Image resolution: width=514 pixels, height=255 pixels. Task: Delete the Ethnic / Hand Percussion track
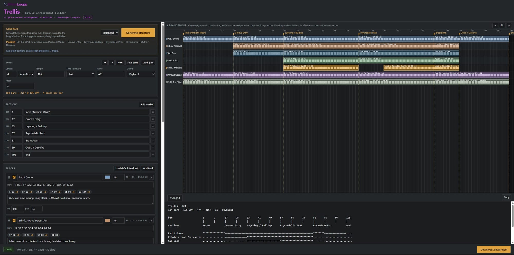pos(151,220)
